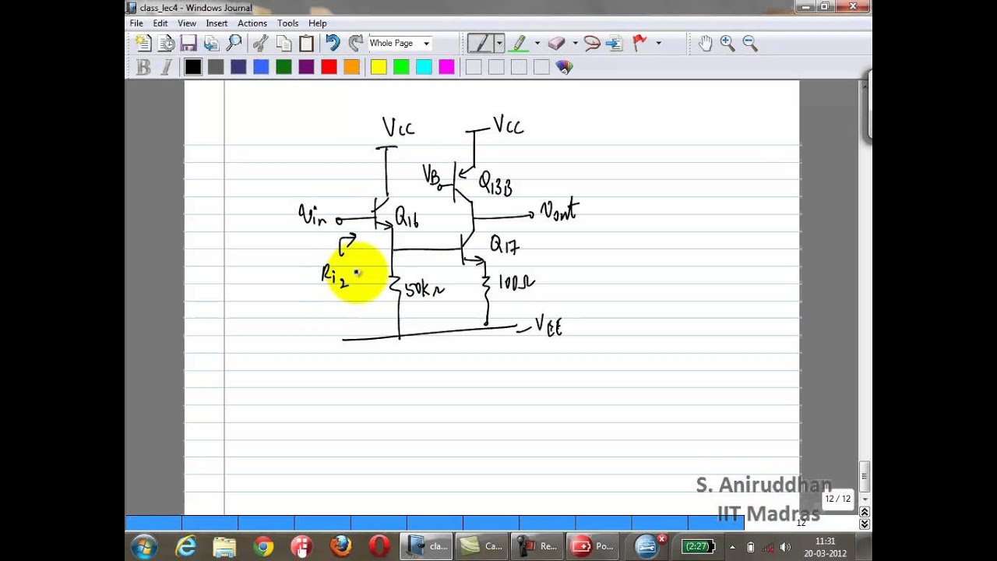Pick the black ink color swatch
The width and height of the screenshot is (997, 561).
click(193, 68)
